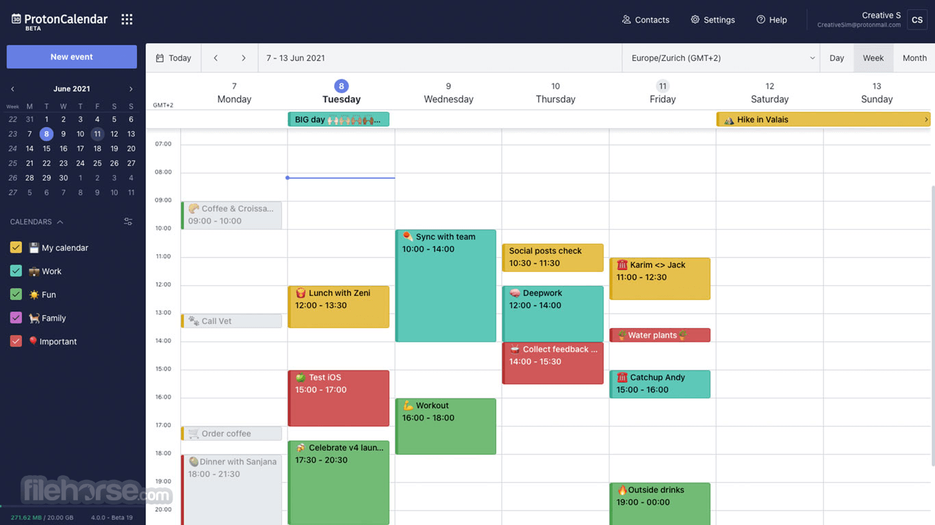This screenshot has height=525, width=935.
Task: Click the New event button
Action: [72, 57]
